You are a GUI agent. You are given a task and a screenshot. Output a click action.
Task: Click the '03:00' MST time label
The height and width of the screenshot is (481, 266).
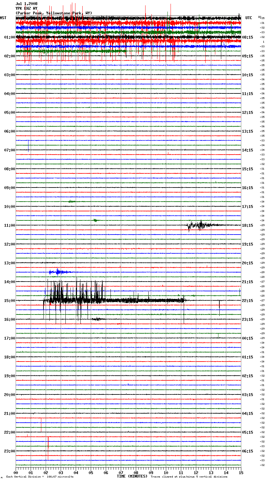[x=9, y=75]
